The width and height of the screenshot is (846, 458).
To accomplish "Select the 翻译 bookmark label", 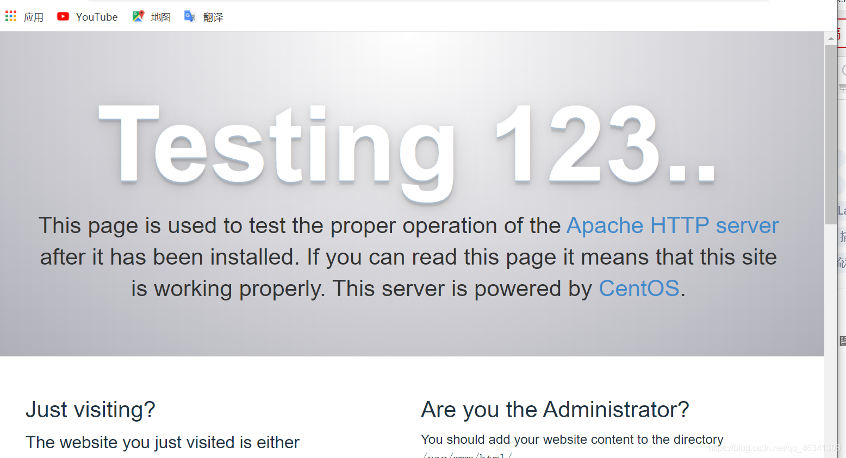I will [213, 16].
